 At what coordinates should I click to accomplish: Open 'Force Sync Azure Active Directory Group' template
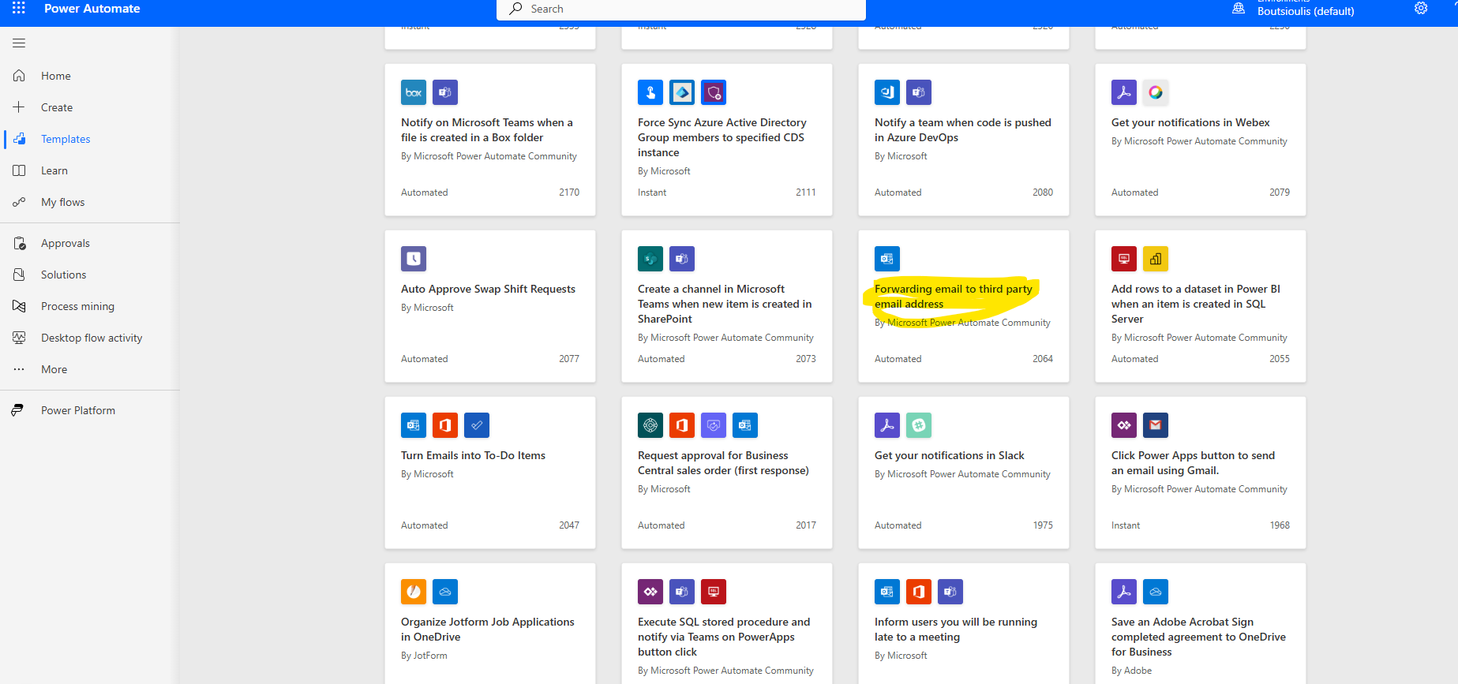[x=722, y=137]
